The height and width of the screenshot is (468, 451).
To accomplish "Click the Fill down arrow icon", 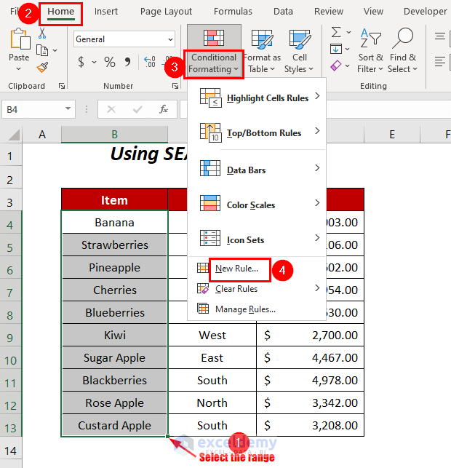I will tap(336, 49).
